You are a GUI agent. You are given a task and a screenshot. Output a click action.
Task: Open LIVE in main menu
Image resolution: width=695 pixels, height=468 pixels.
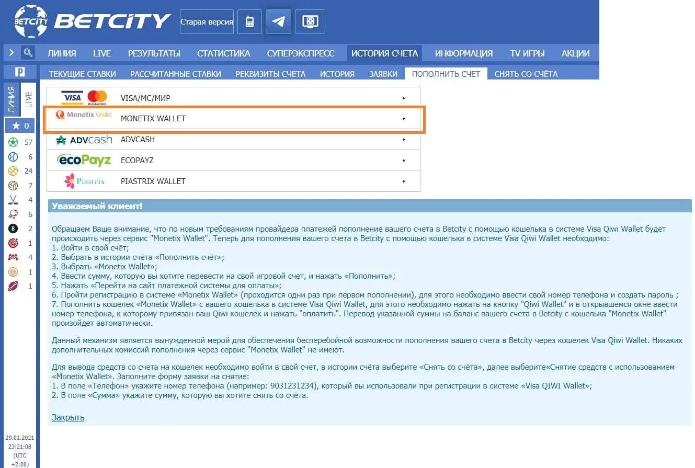click(102, 53)
